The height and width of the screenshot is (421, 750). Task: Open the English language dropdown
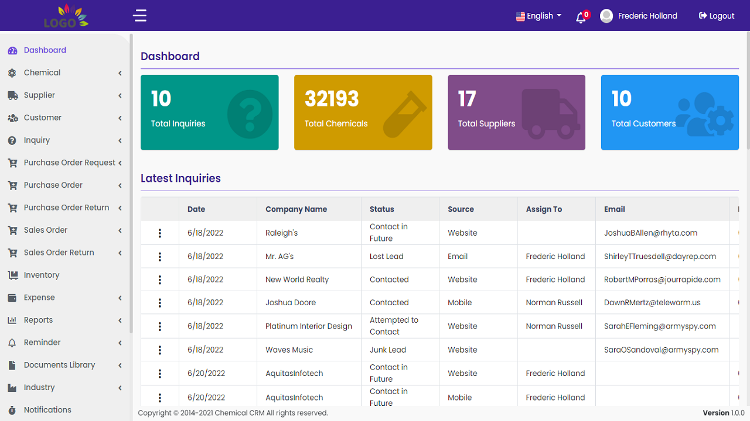click(x=538, y=16)
